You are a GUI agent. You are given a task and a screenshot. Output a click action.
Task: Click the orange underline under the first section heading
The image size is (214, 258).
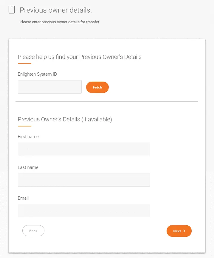24,64
